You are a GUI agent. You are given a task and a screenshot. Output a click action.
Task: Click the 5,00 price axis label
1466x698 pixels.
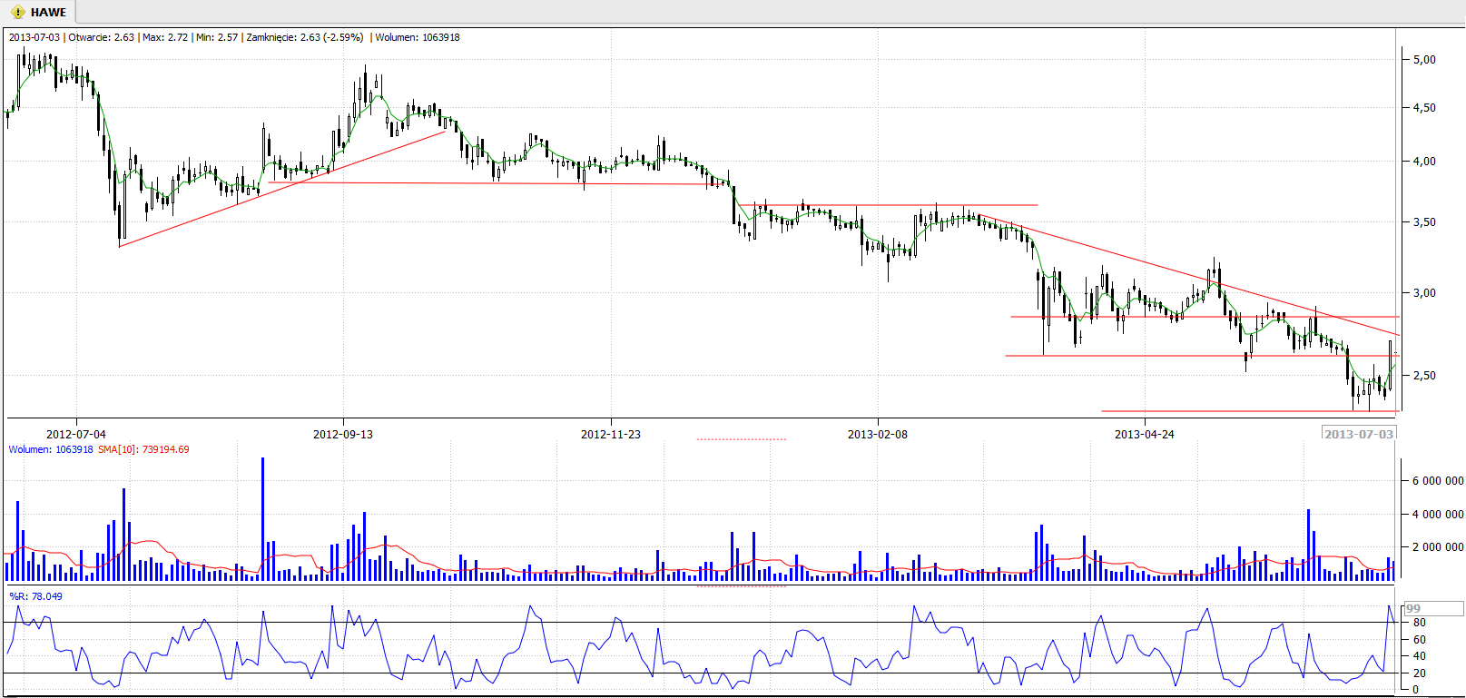coord(1424,60)
